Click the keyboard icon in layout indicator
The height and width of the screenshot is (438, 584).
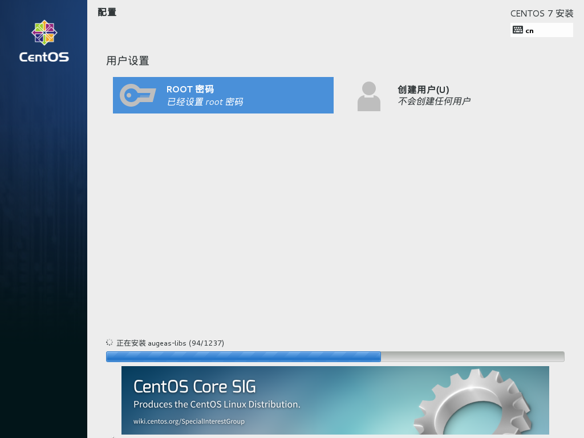click(x=518, y=30)
